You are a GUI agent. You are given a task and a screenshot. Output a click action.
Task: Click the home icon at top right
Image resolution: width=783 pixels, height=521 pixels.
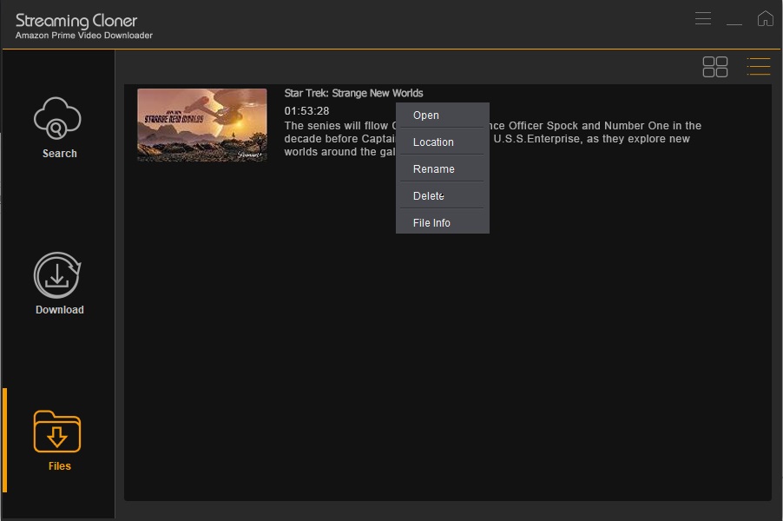click(765, 18)
